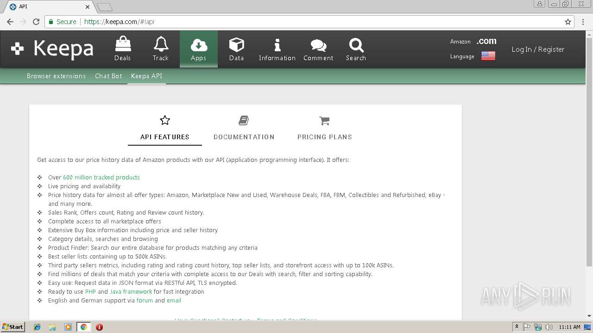Click the Keepa logo
This screenshot has height=333, width=593.
52,49
